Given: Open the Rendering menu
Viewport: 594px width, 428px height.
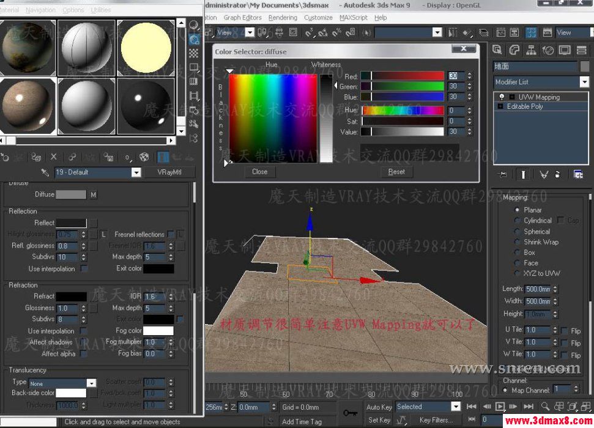Looking at the screenshot, I should (282, 18).
